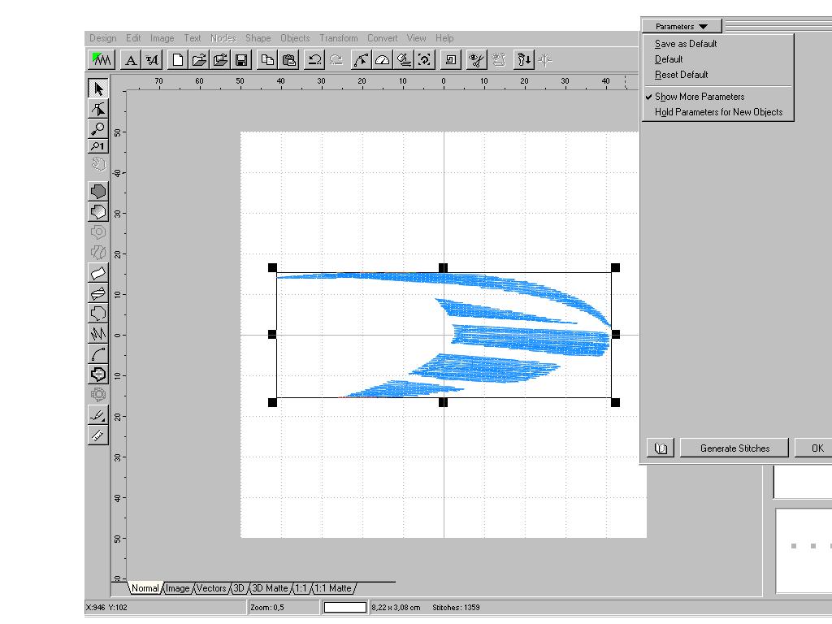Save the design with the floppy disk icon
Screen dimensions: 832x624
click(241, 60)
